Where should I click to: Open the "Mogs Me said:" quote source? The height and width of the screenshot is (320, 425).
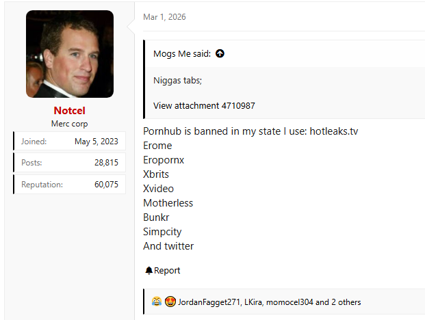(182, 54)
